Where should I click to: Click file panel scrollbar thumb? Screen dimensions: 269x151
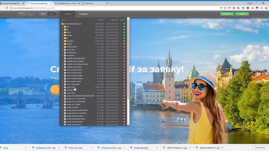[128, 59]
